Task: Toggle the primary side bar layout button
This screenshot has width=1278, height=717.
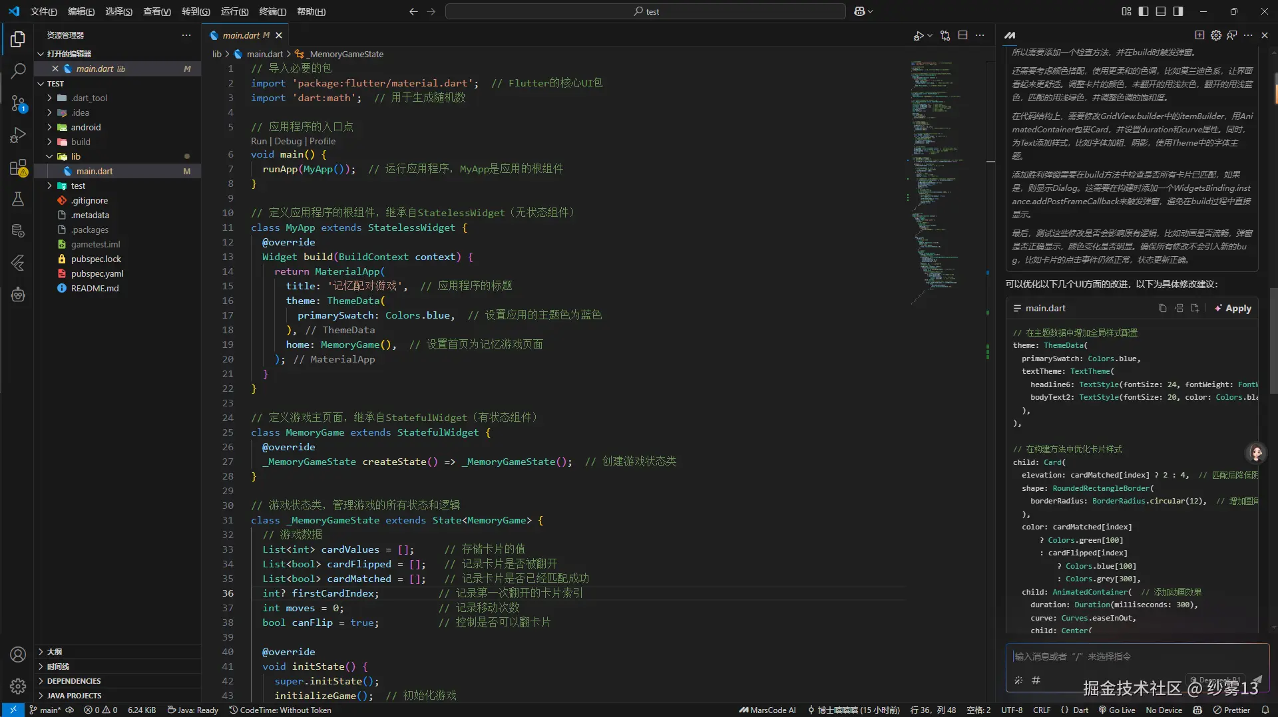Action: pyautogui.click(x=1144, y=11)
